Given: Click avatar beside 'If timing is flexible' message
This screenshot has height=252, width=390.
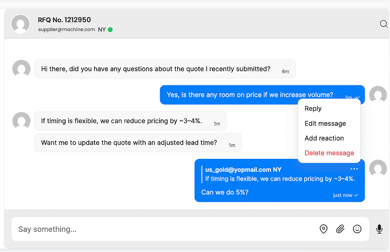Looking at the screenshot, I should [21, 121].
